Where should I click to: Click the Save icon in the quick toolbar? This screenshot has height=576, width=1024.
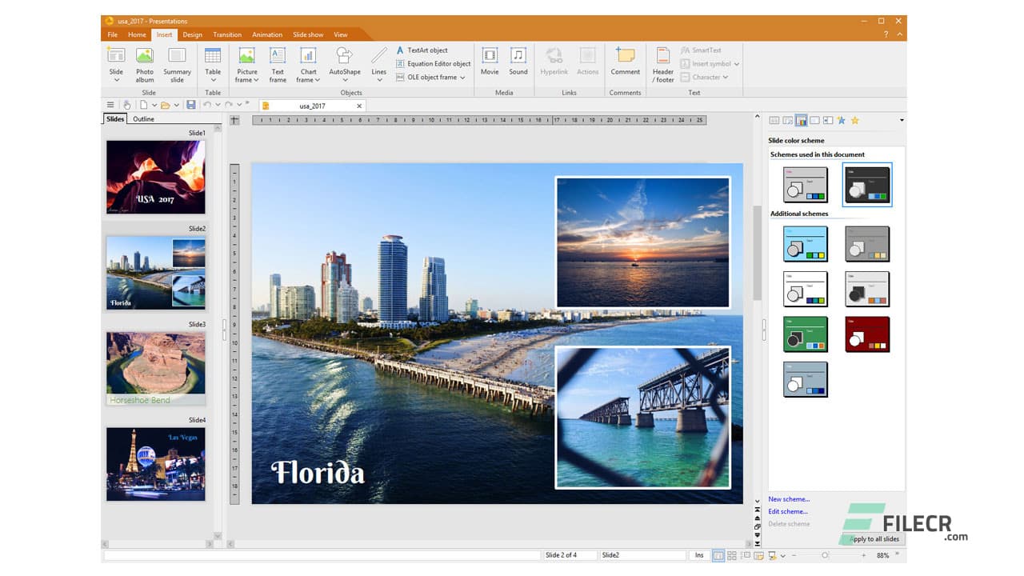tap(191, 105)
